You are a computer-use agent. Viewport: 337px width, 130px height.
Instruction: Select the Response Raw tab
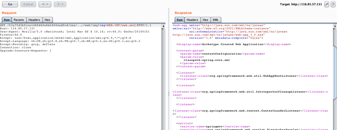click(179, 20)
